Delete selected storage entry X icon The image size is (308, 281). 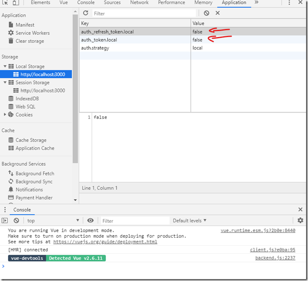coord(217,13)
